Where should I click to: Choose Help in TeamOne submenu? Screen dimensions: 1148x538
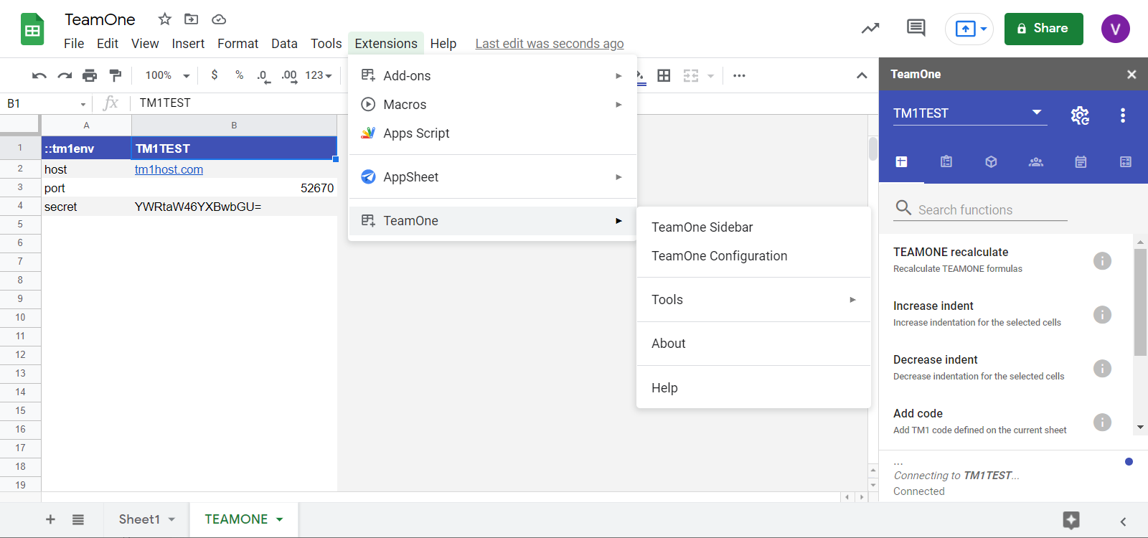point(753,387)
